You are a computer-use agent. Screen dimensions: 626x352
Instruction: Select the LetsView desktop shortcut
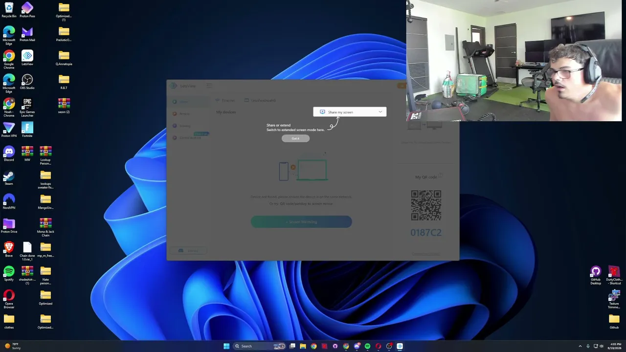[x=27, y=58]
